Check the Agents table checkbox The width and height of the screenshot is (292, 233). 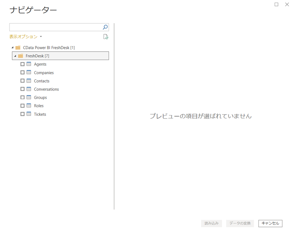point(23,64)
